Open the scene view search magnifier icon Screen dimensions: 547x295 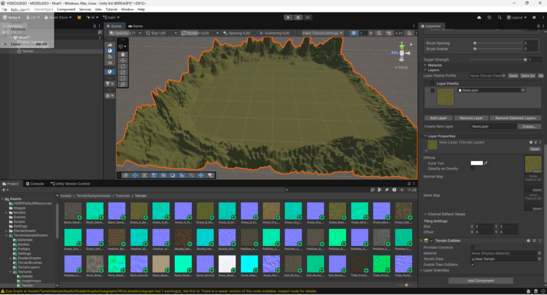pos(191,175)
